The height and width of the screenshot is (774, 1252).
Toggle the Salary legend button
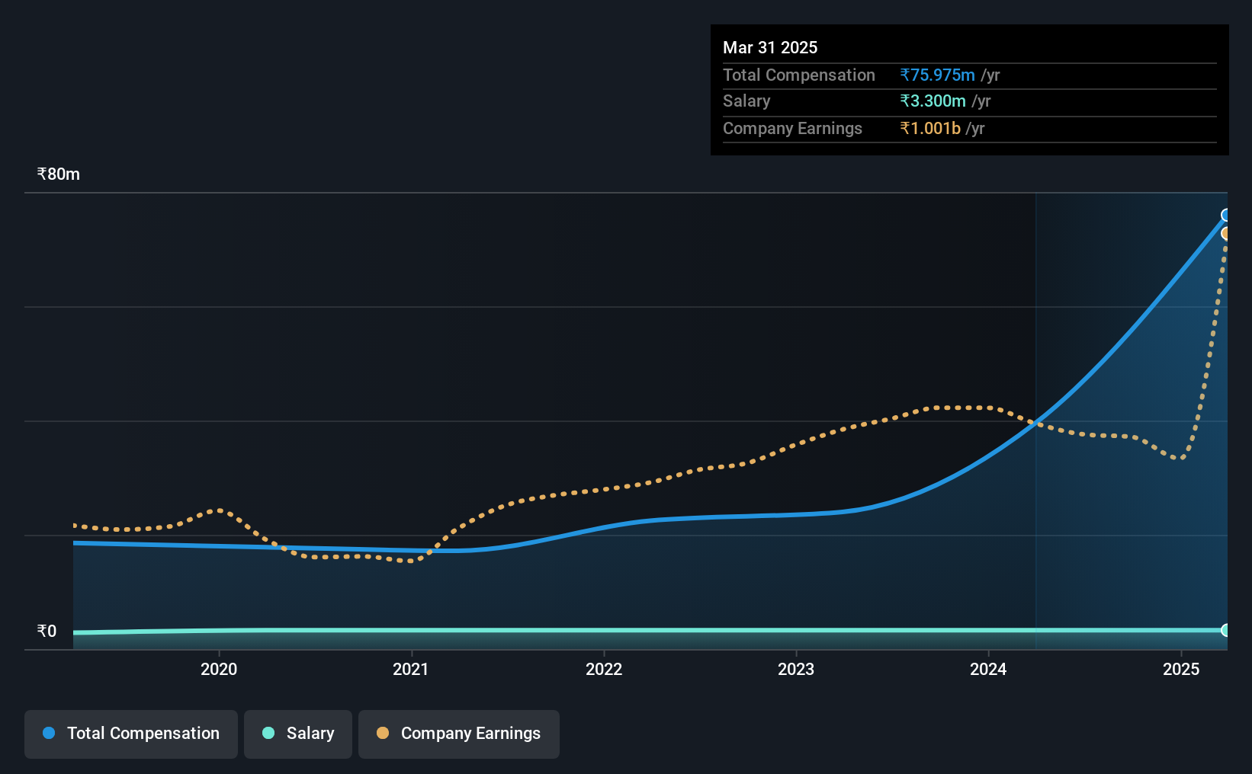click(298, 734)
